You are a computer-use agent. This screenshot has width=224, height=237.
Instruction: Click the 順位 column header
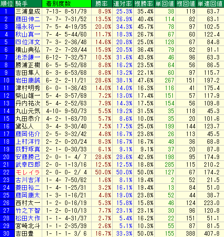(x=7, y=4)
